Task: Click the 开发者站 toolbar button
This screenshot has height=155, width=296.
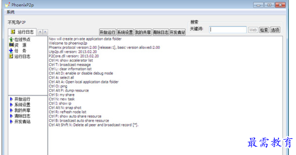Action: (x=178, y=32)
